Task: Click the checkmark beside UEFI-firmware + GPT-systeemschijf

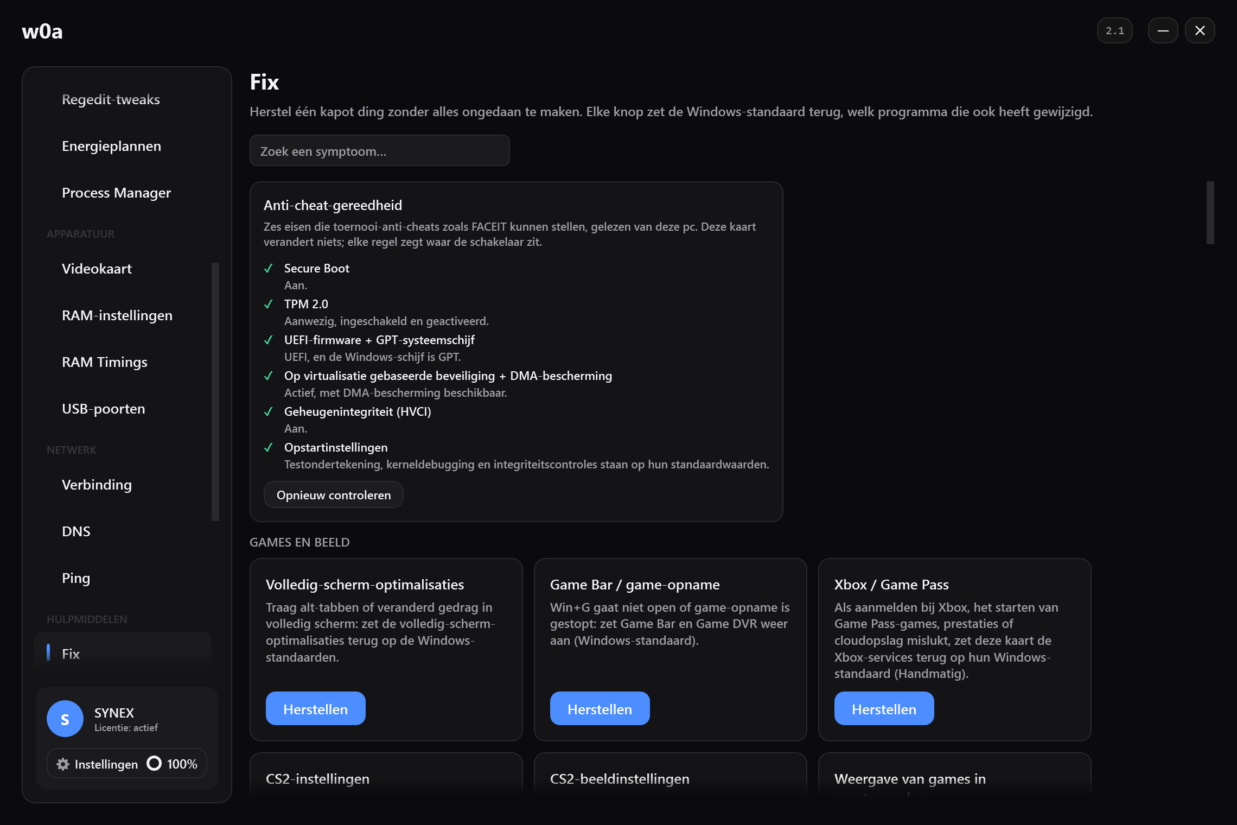Action: click(268, 340)
